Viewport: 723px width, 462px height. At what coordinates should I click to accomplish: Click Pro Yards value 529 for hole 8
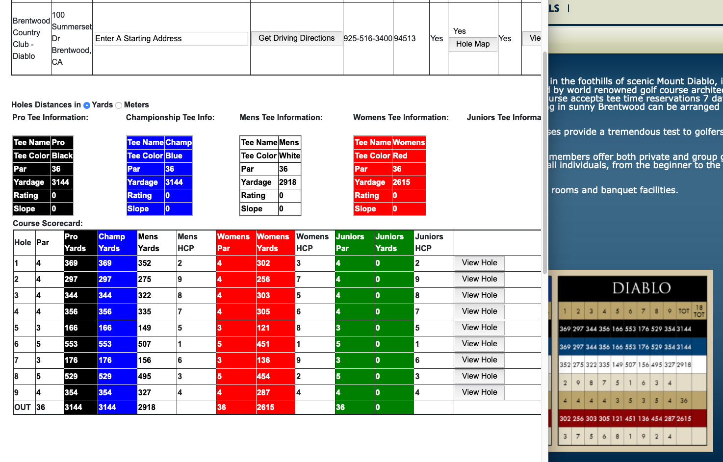tap(71, 377)
